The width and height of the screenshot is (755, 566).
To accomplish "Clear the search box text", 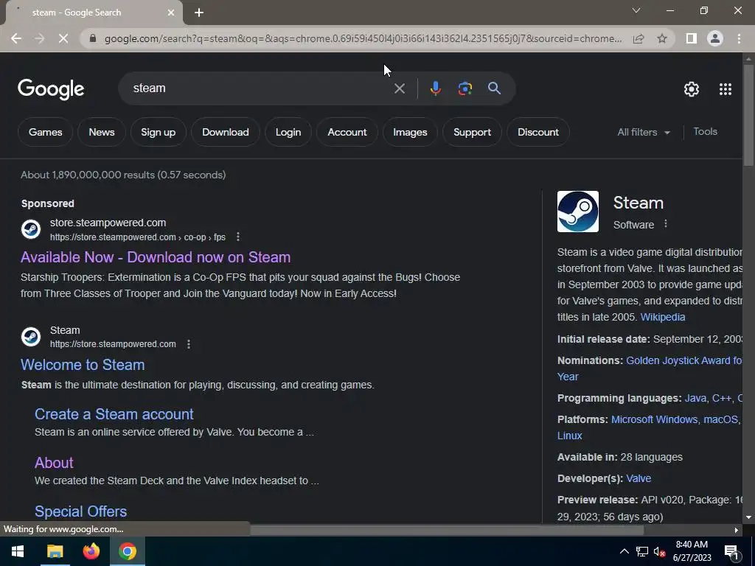I will [399, 88].
